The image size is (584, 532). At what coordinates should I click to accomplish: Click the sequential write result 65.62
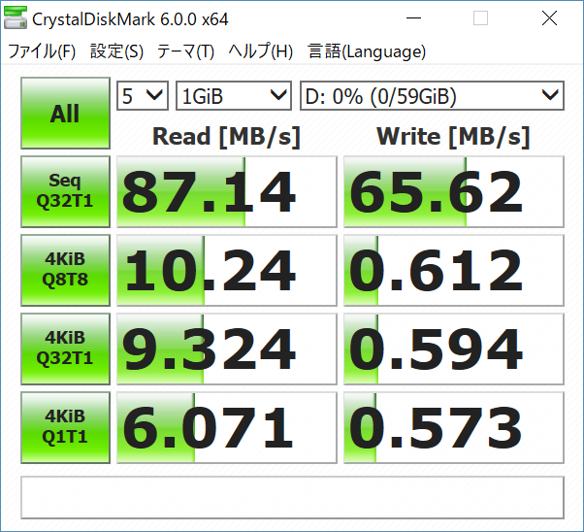click(453, 191)
